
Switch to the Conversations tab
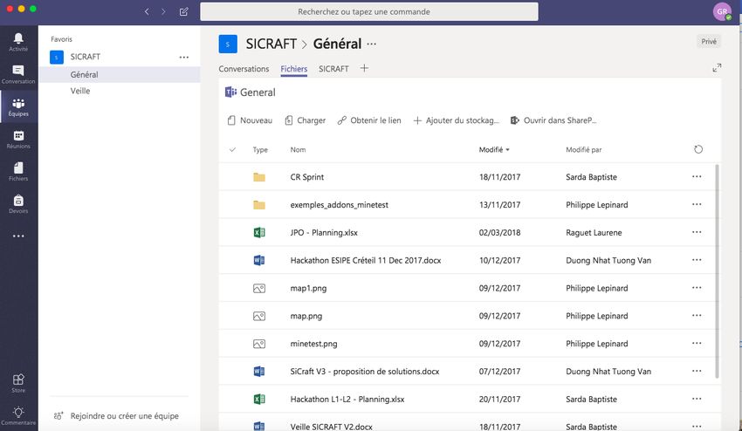(244, 69)
